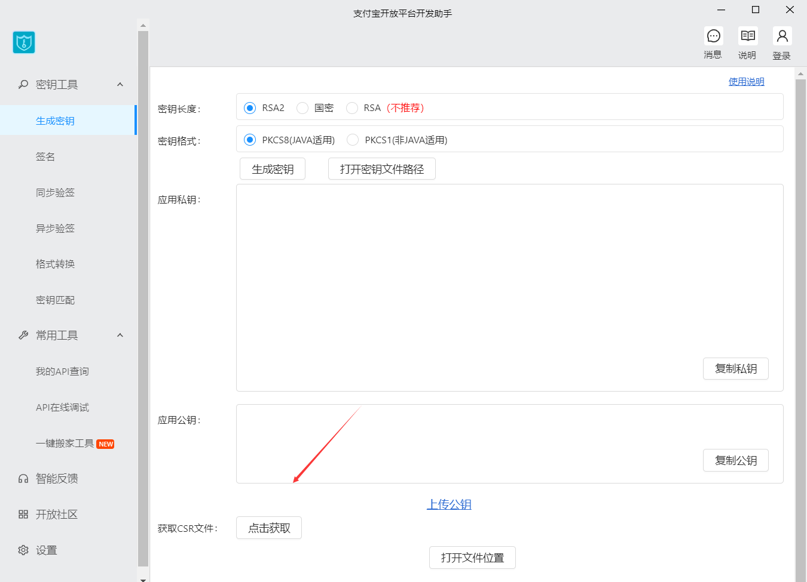Image resolution: width=807 pixels, height=582 pixels.
Task: Choose PKCS8(JAVA适用) key format
Action: (x=250, y=140)
